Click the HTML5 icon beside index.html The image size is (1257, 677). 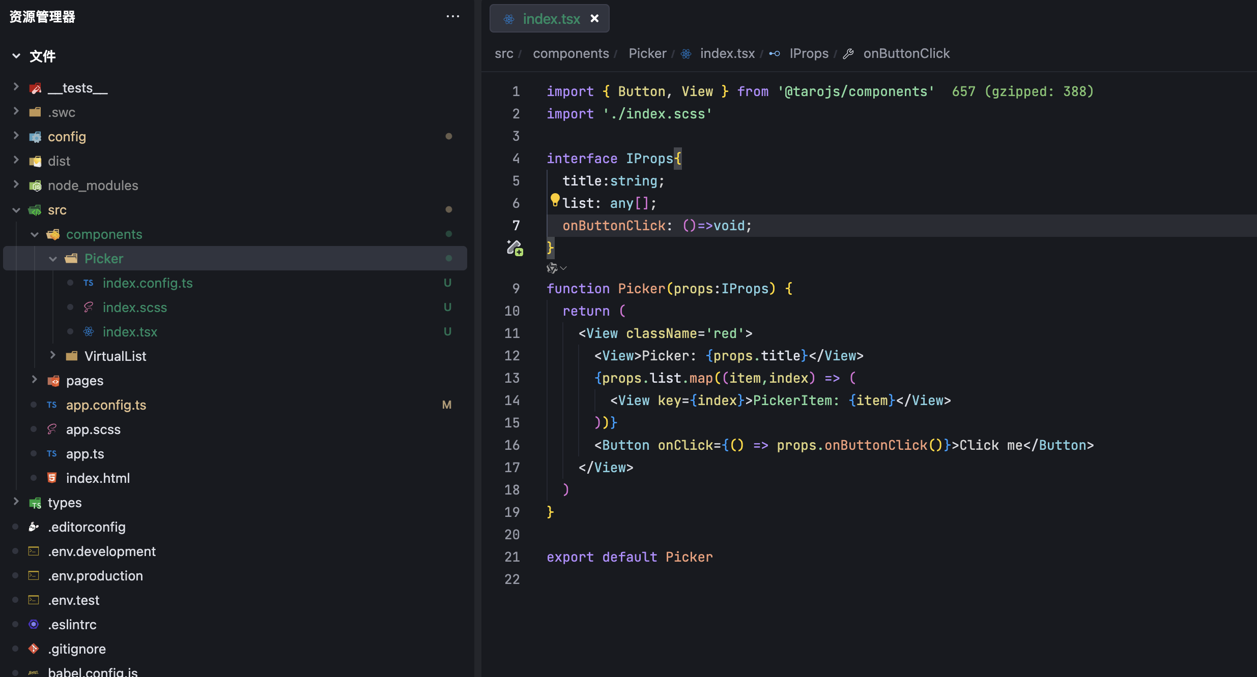coord(52,478)
